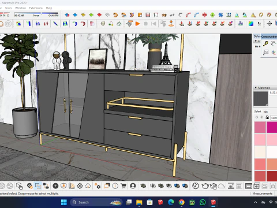The width and height of the screenshot is (277, 208).
Task: Open Google Chrome from the taskbar
Action: (x=181, y=202)
